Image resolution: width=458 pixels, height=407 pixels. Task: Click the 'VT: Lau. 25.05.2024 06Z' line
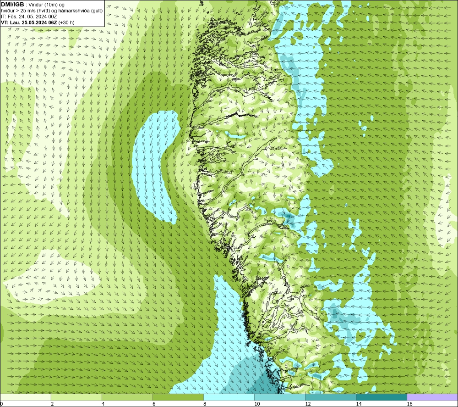coord(29,22)
